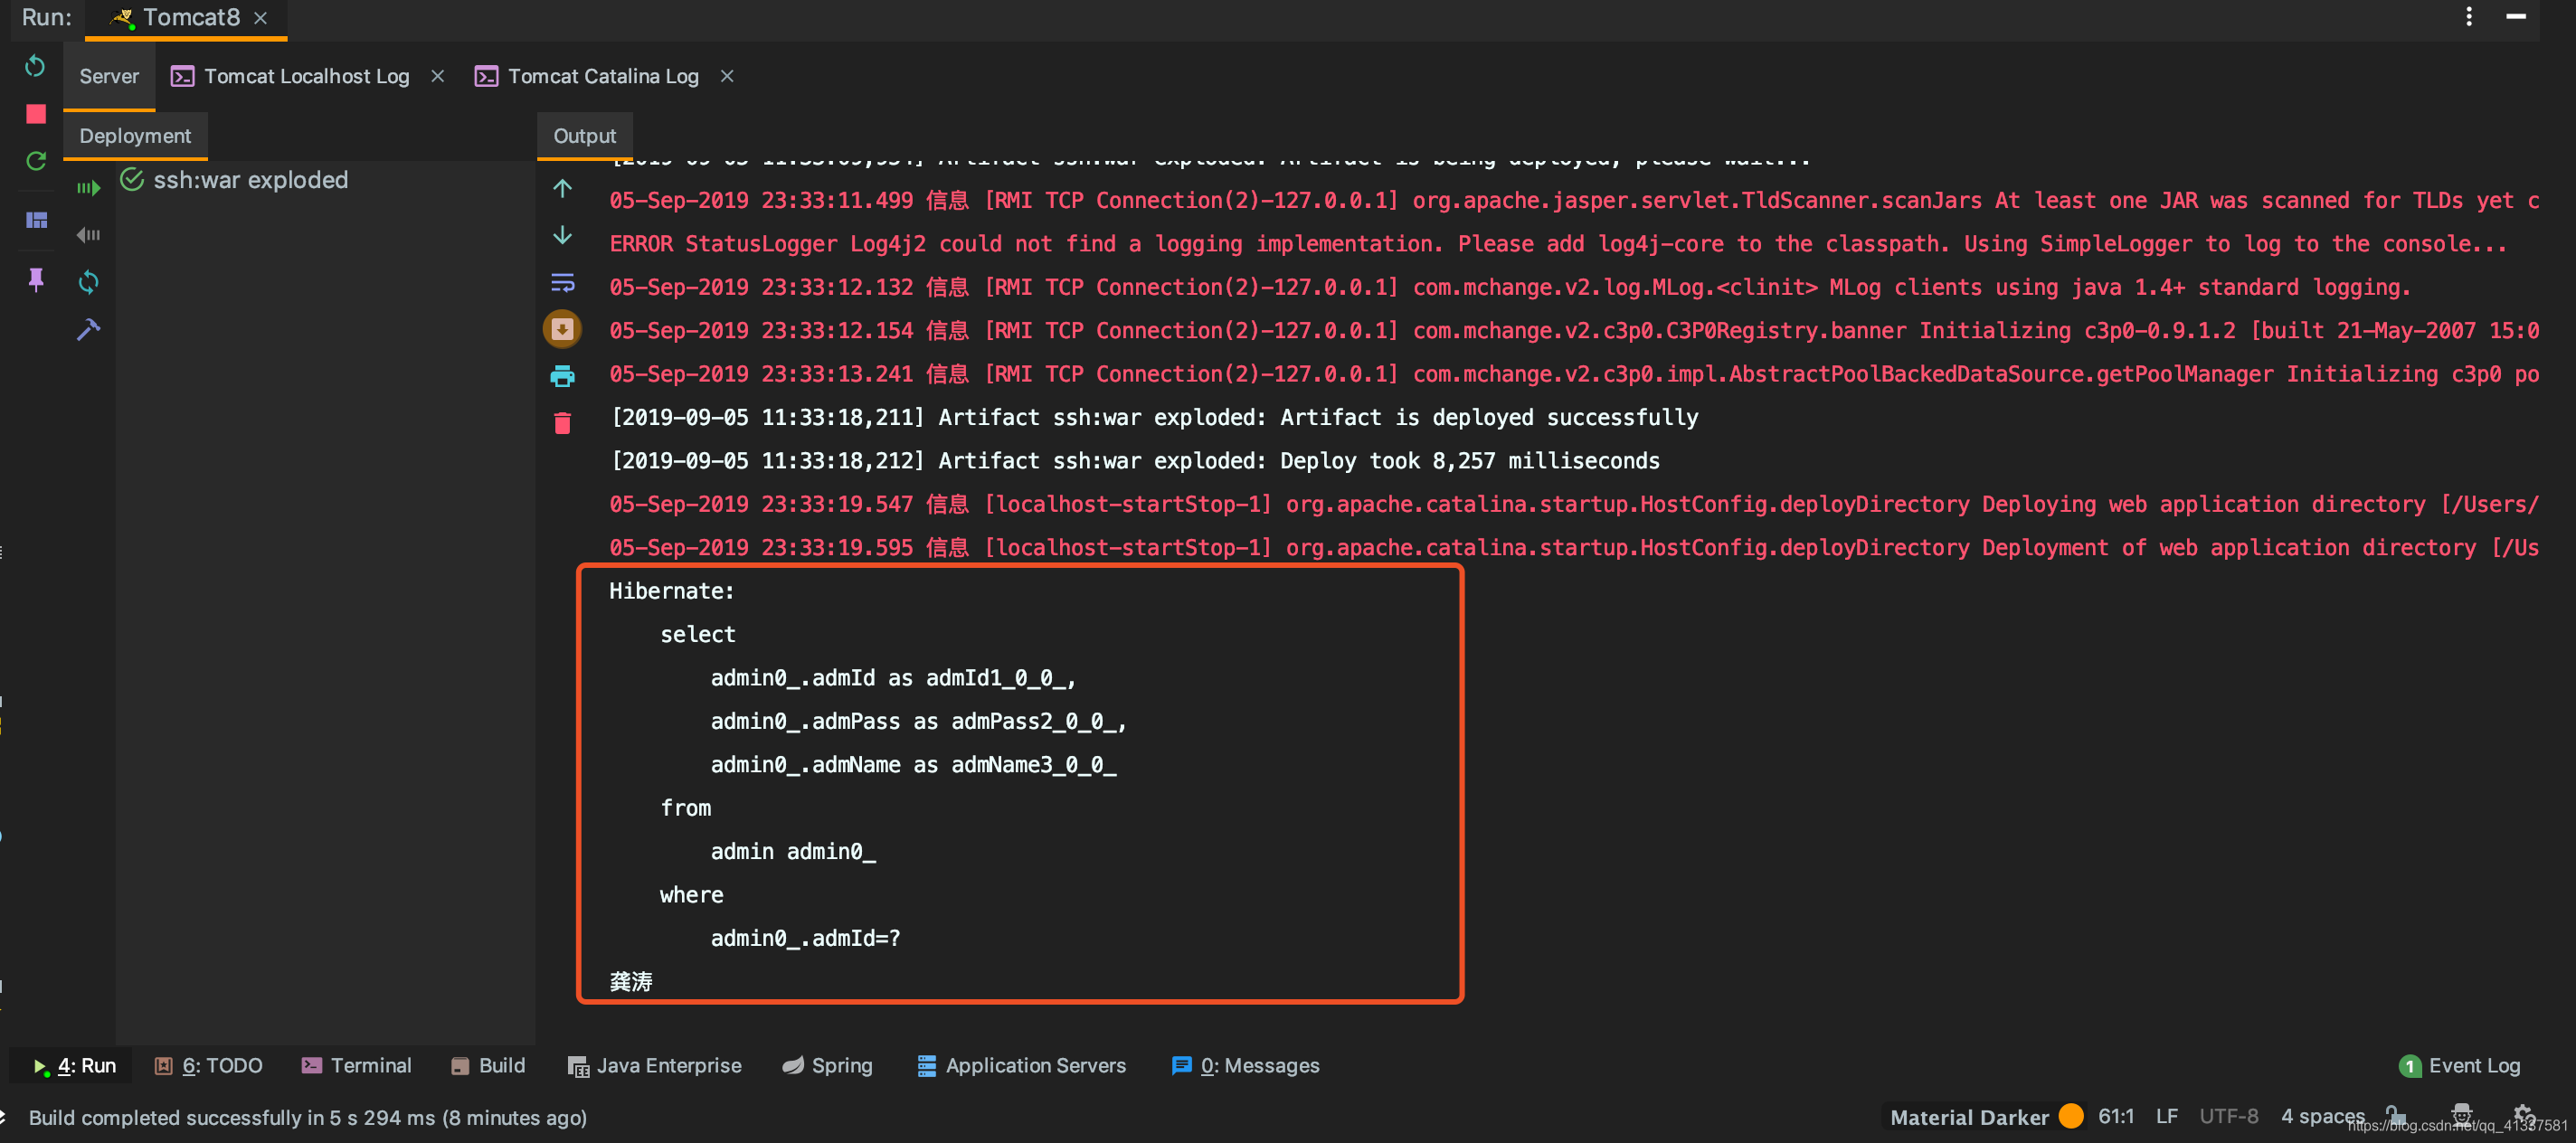Image resolution: width=2576 pixels, height=1143 pixels.
Task: Click the green Update application icon
Action: pos(36,161)
